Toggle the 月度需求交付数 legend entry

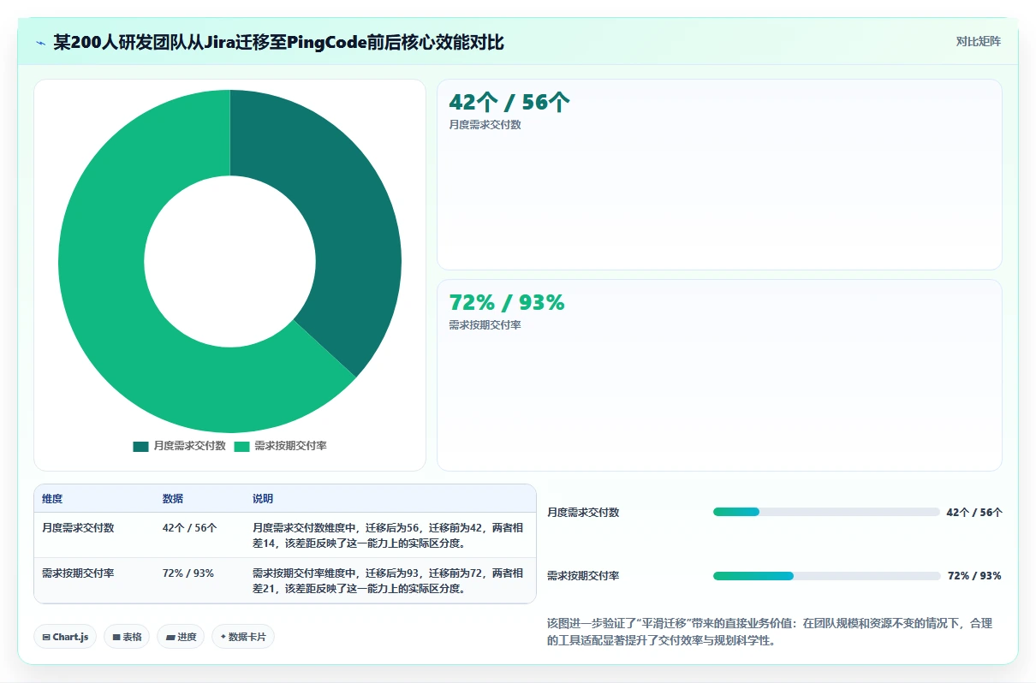[179, 446]
